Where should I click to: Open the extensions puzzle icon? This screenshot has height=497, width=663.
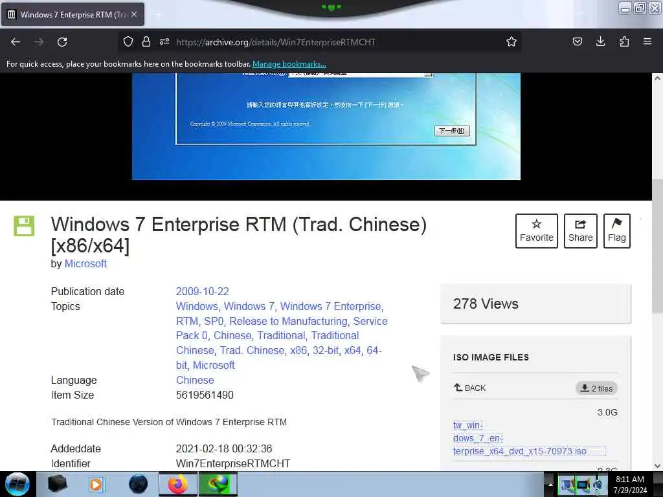click(x=624, y=41)
